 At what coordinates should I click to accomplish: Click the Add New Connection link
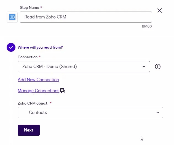click(38, 80)
